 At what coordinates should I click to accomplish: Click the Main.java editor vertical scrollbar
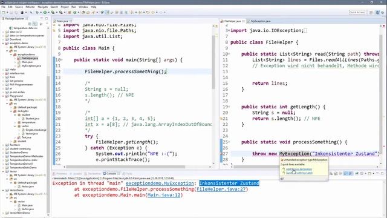point(213,62)
